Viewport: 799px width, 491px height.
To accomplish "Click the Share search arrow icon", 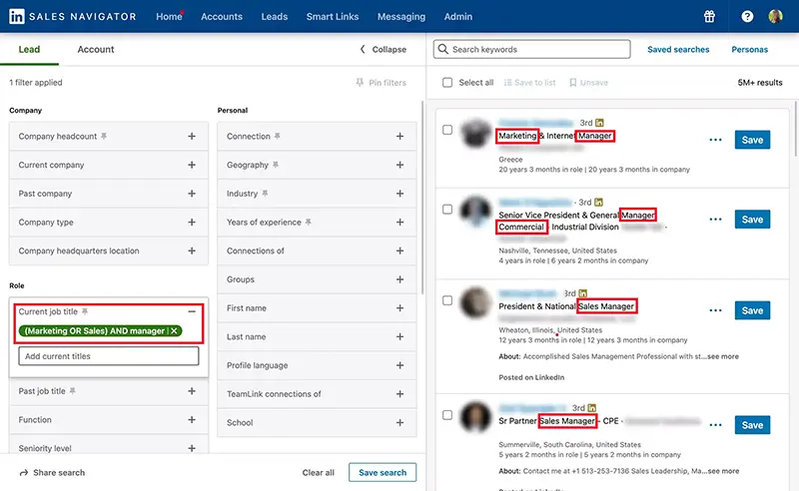I will click(23, 473).
